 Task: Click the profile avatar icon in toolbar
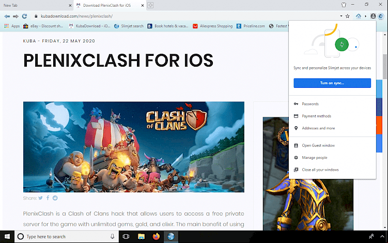tap(373, 16)
